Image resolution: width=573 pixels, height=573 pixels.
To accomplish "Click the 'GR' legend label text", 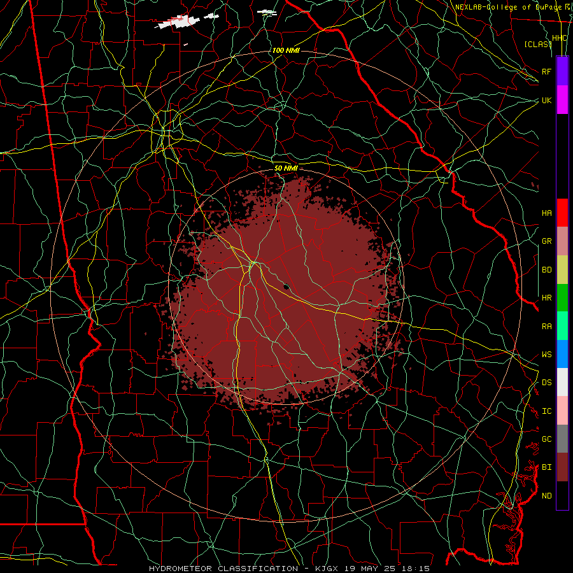I will coord(547,241).
